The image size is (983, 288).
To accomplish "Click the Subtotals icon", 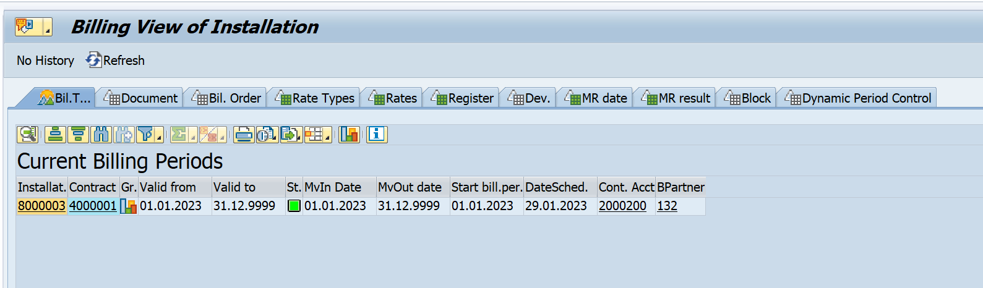I will tap(208, 134).
